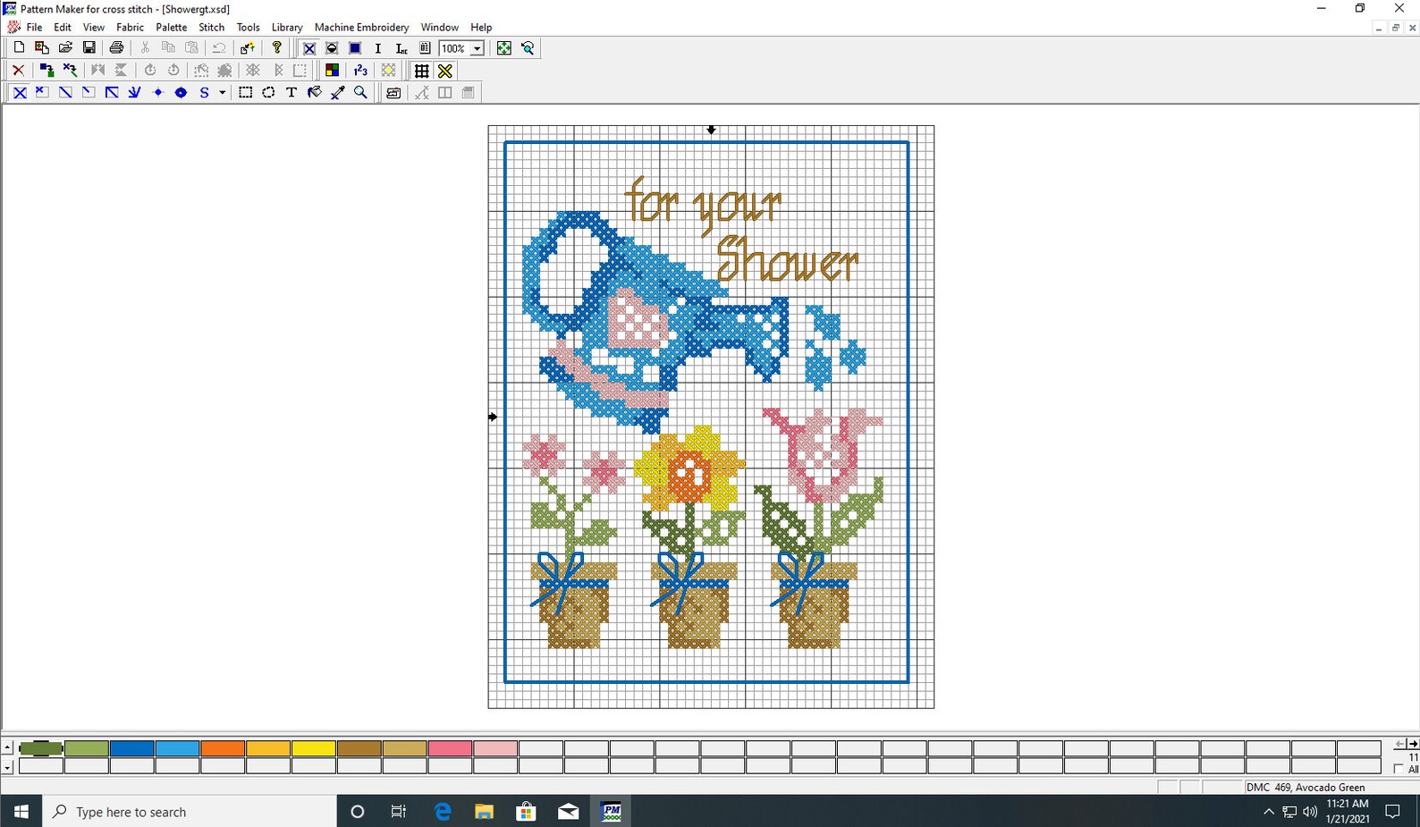
Task: Open the Fabric menu
Action: [130, 28]
